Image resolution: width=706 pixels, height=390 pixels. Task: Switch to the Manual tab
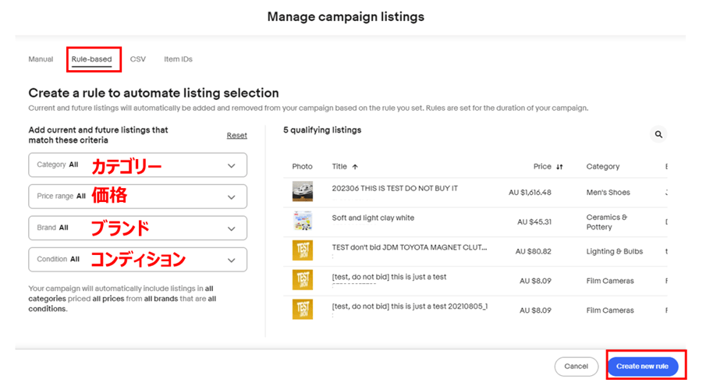(41, 59)
